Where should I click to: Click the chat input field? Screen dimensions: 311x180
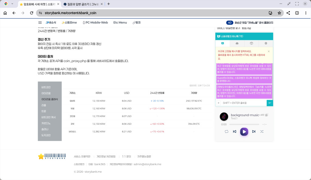point(244,103)
